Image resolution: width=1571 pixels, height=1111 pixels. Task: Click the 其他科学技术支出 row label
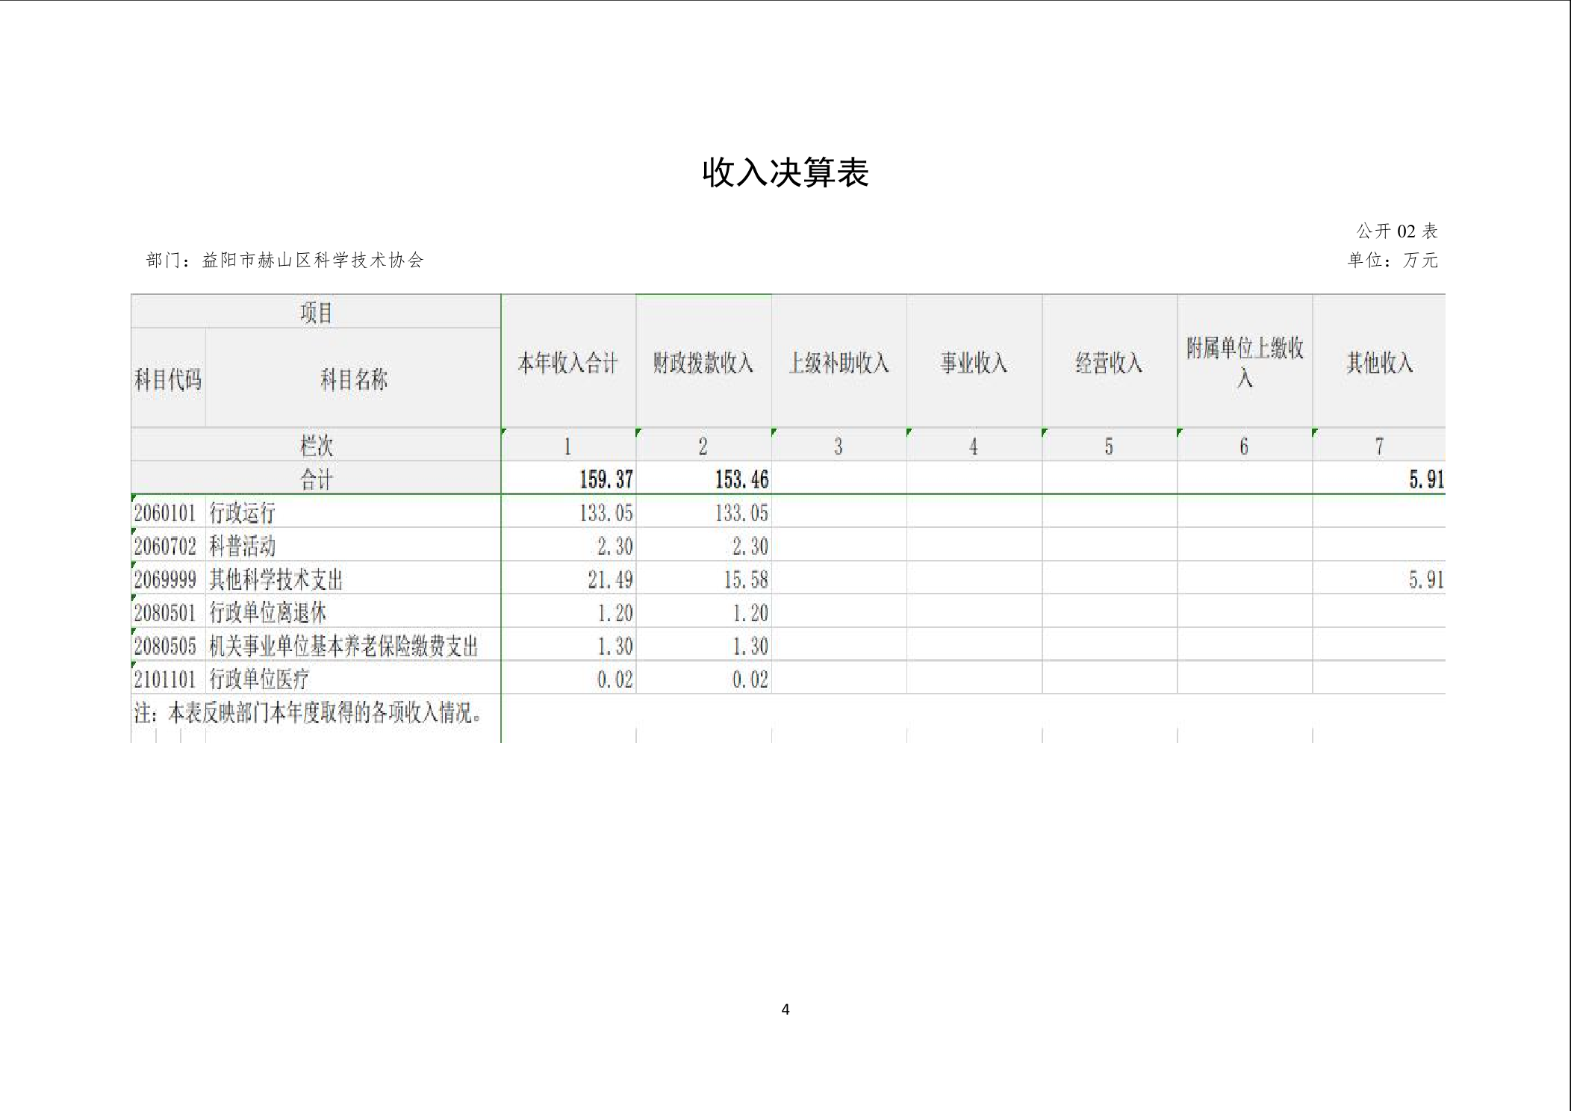click(276, 579)
